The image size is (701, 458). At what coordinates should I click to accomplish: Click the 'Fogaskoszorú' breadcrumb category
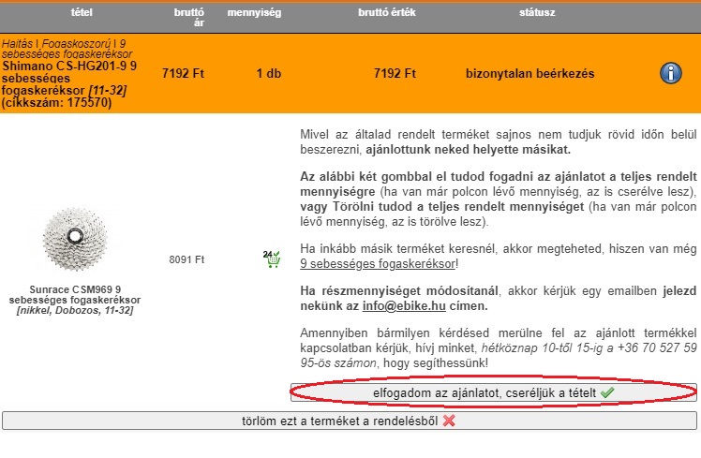[76, 44]
